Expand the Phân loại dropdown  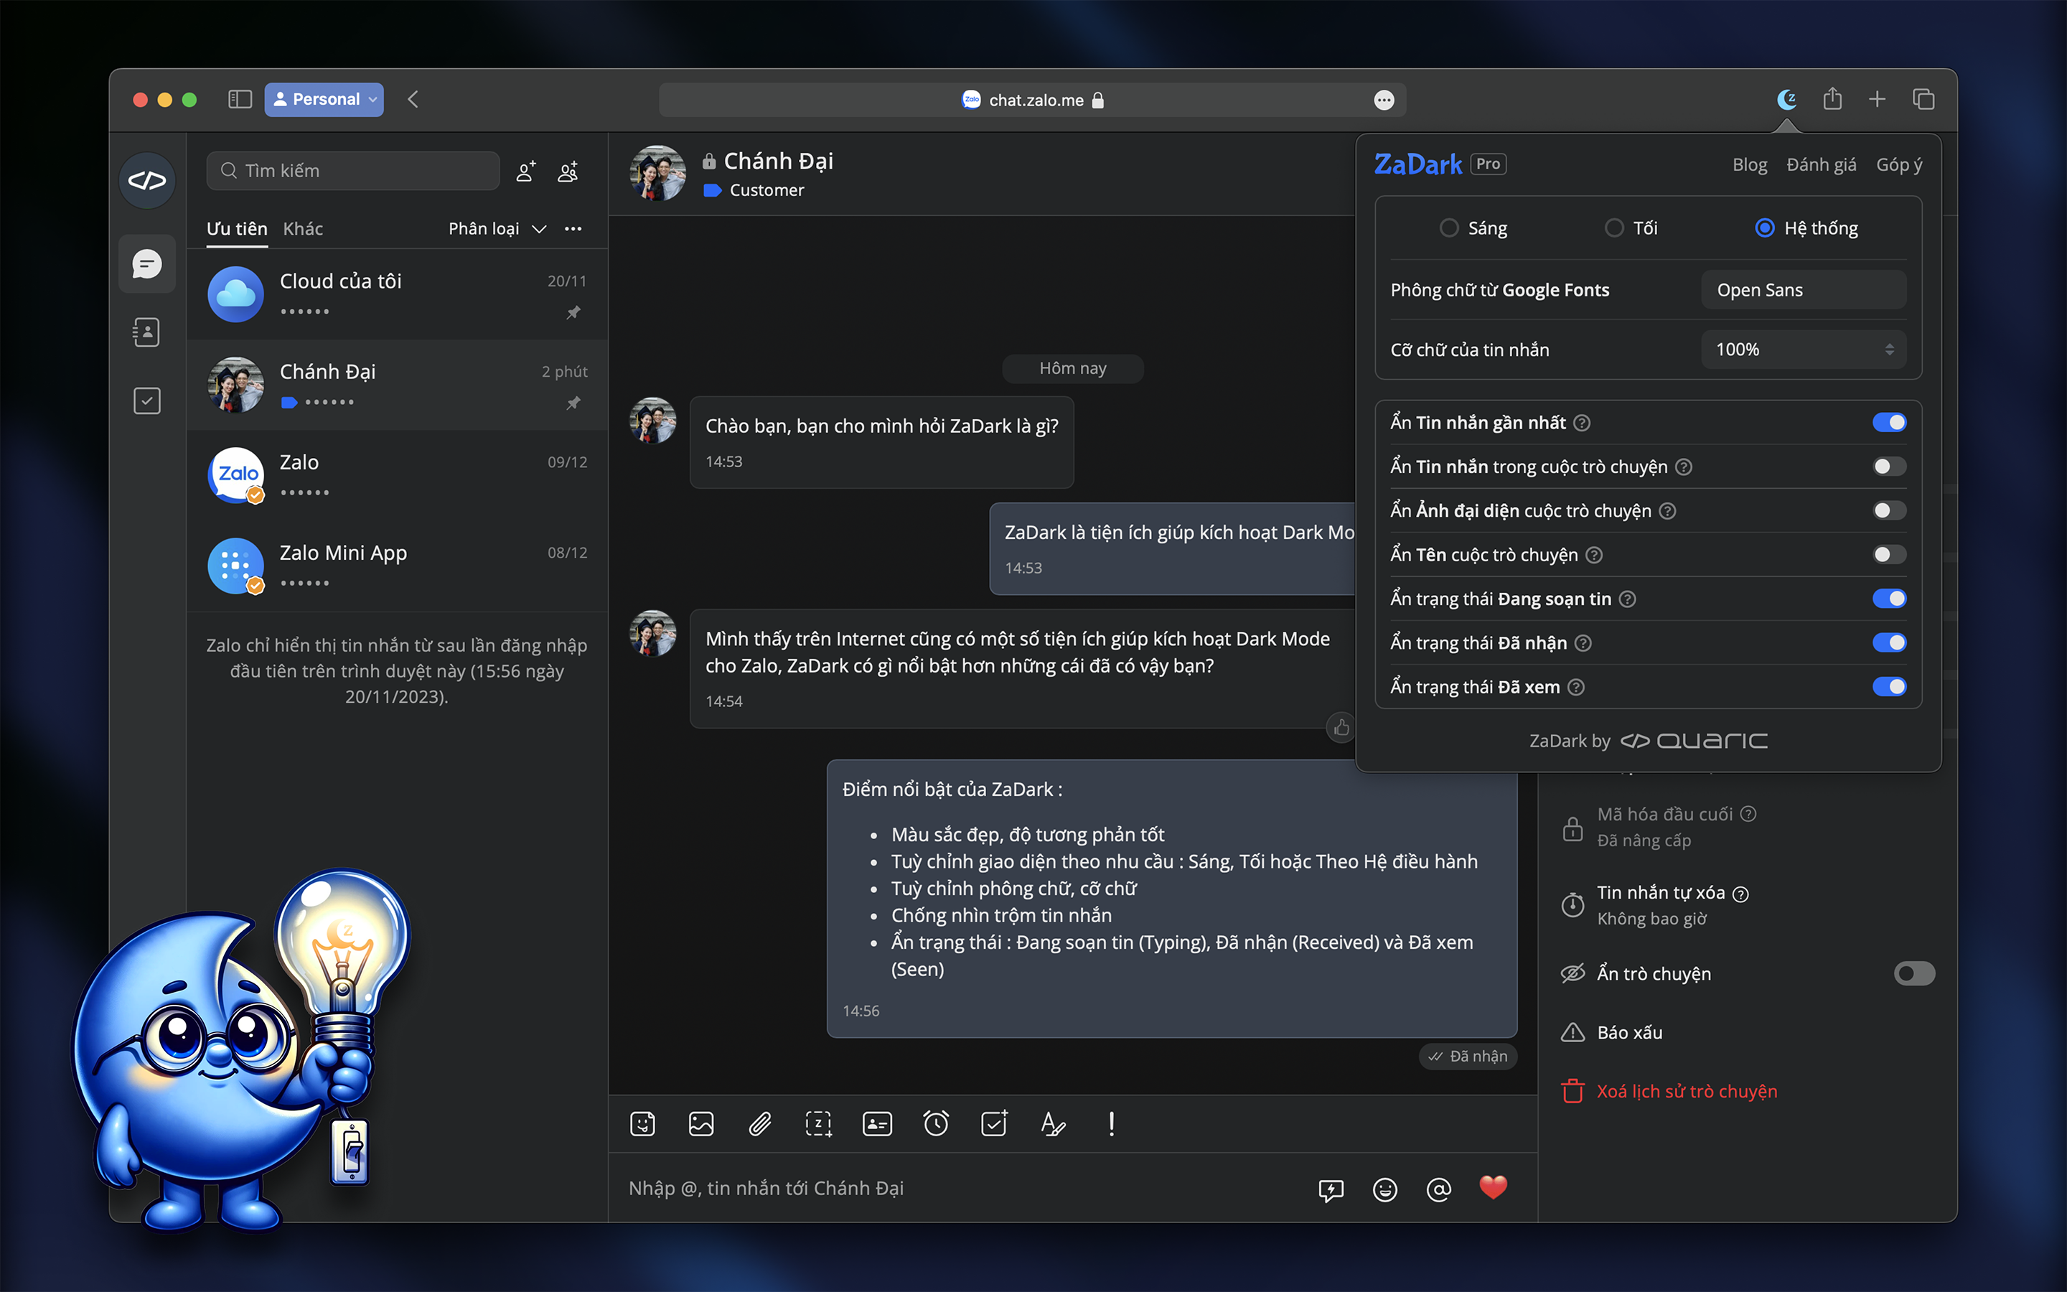coord(497,228)
